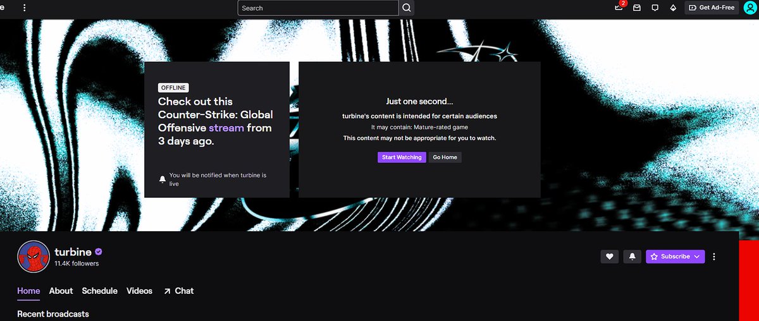
Task: Open the notifications inbox icon
Action: pyautogui.click(x=637, y=8)
